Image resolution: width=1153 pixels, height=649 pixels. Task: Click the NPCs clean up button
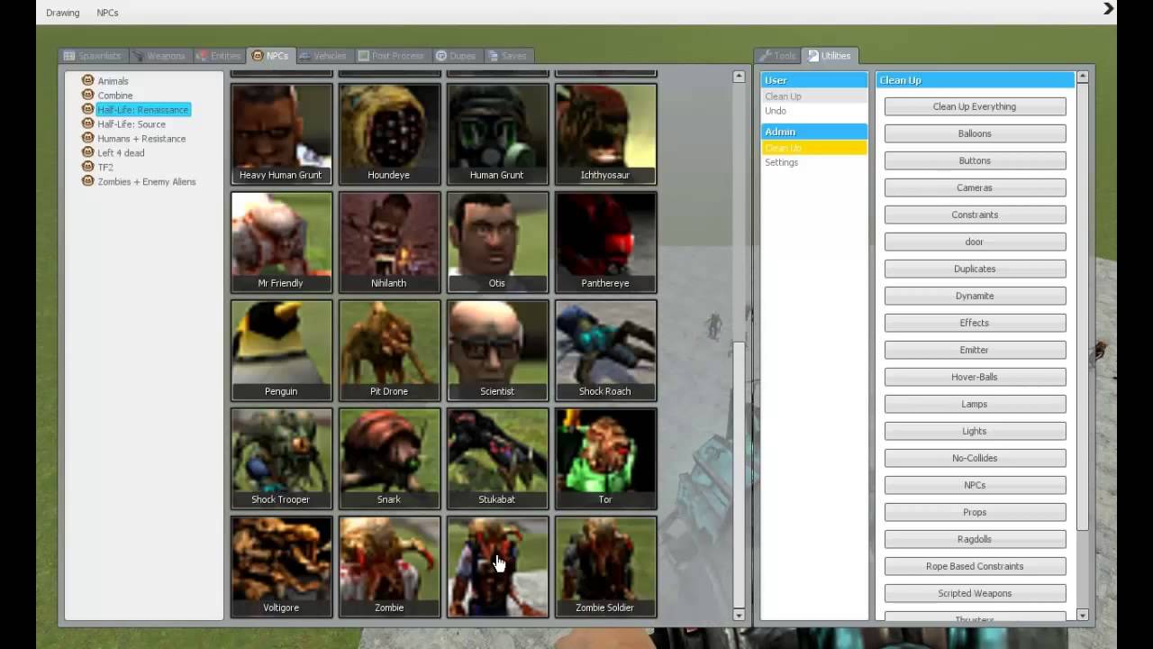click(975, 485)
